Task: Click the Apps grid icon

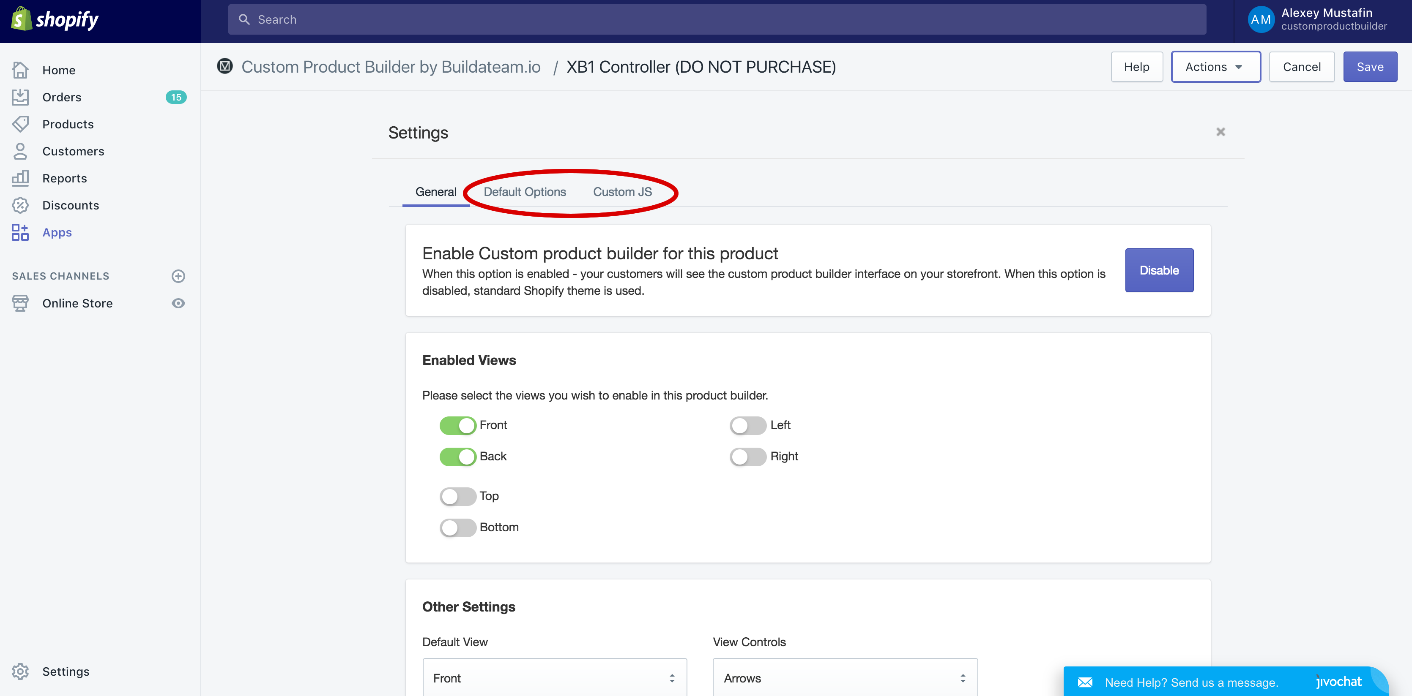Action: (20, 232)
